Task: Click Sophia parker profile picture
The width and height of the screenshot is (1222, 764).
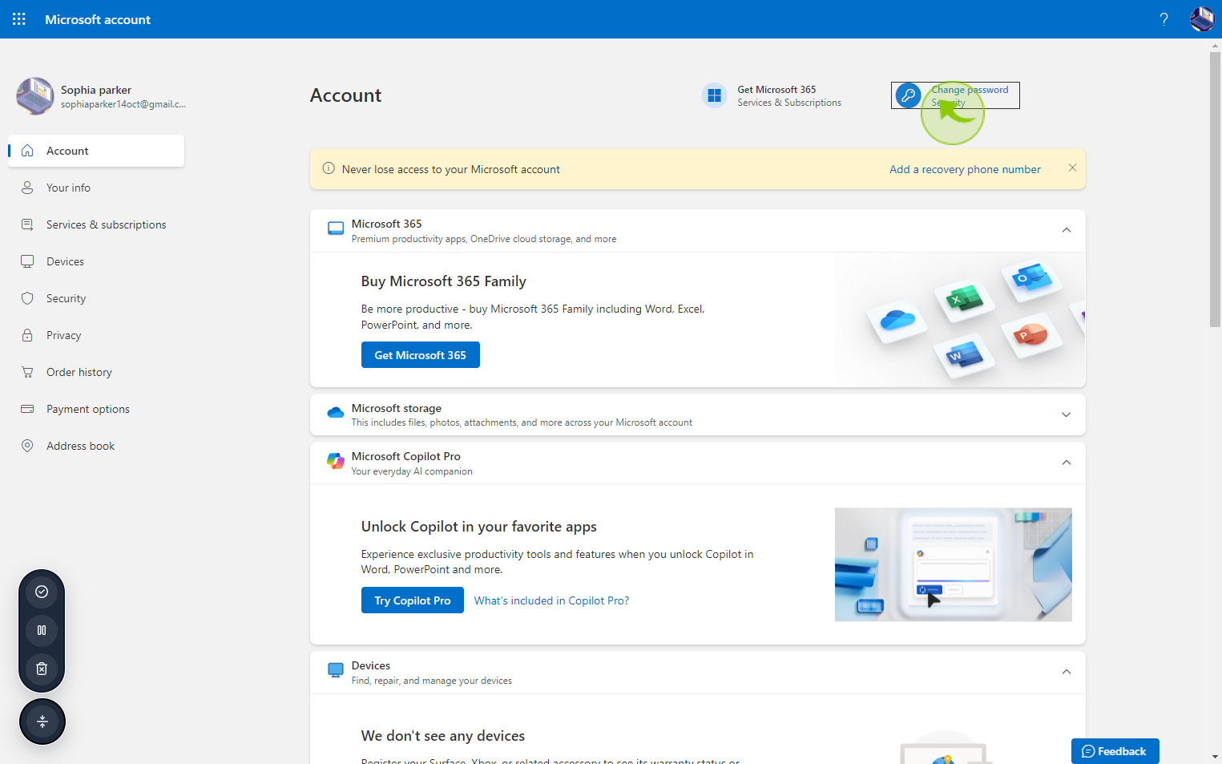Action: click(35, 96)
